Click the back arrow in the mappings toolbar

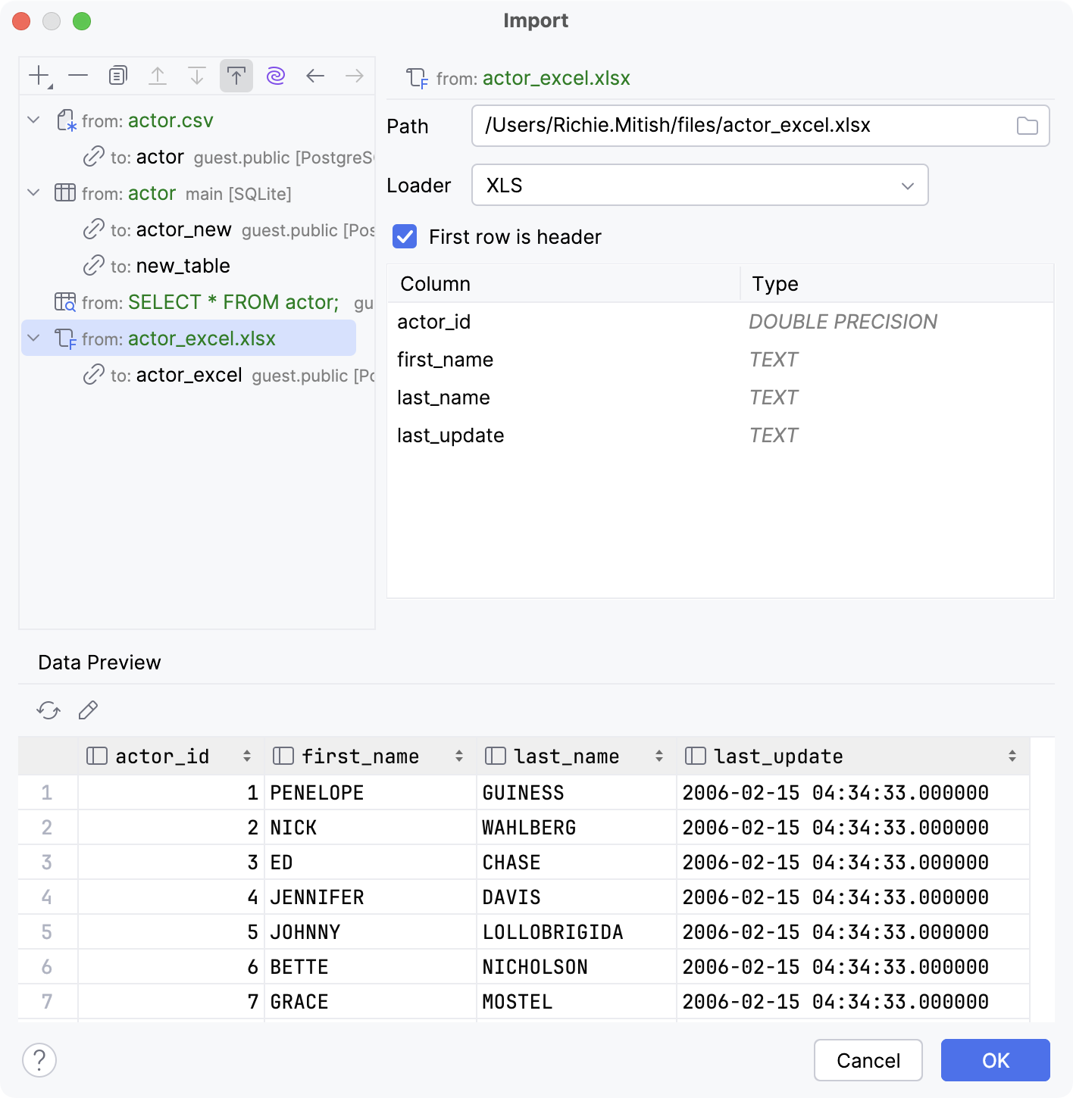click(x=315, y=75)
